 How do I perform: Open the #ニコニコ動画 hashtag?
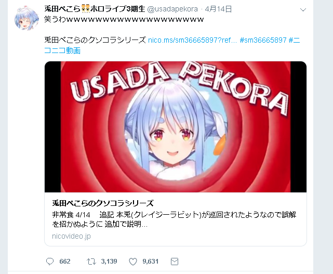172,45
